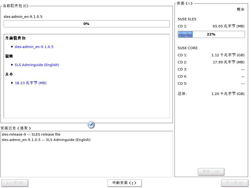Click the sles-admin_en log entry line
Viewport: 251px width, 188px height.
pyautogui.click(x=46, y=140)
